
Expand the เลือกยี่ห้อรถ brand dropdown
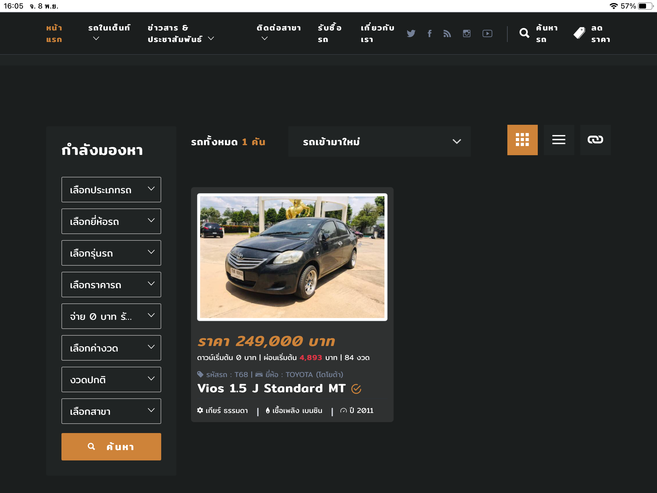pos(111,221)
